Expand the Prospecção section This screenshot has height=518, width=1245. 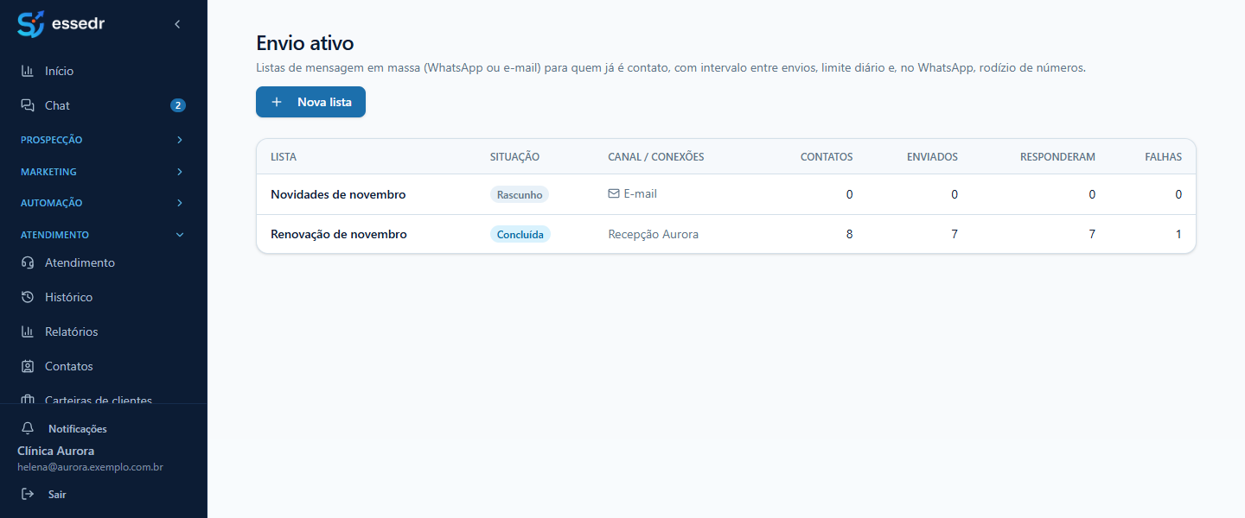pos(104,140)
